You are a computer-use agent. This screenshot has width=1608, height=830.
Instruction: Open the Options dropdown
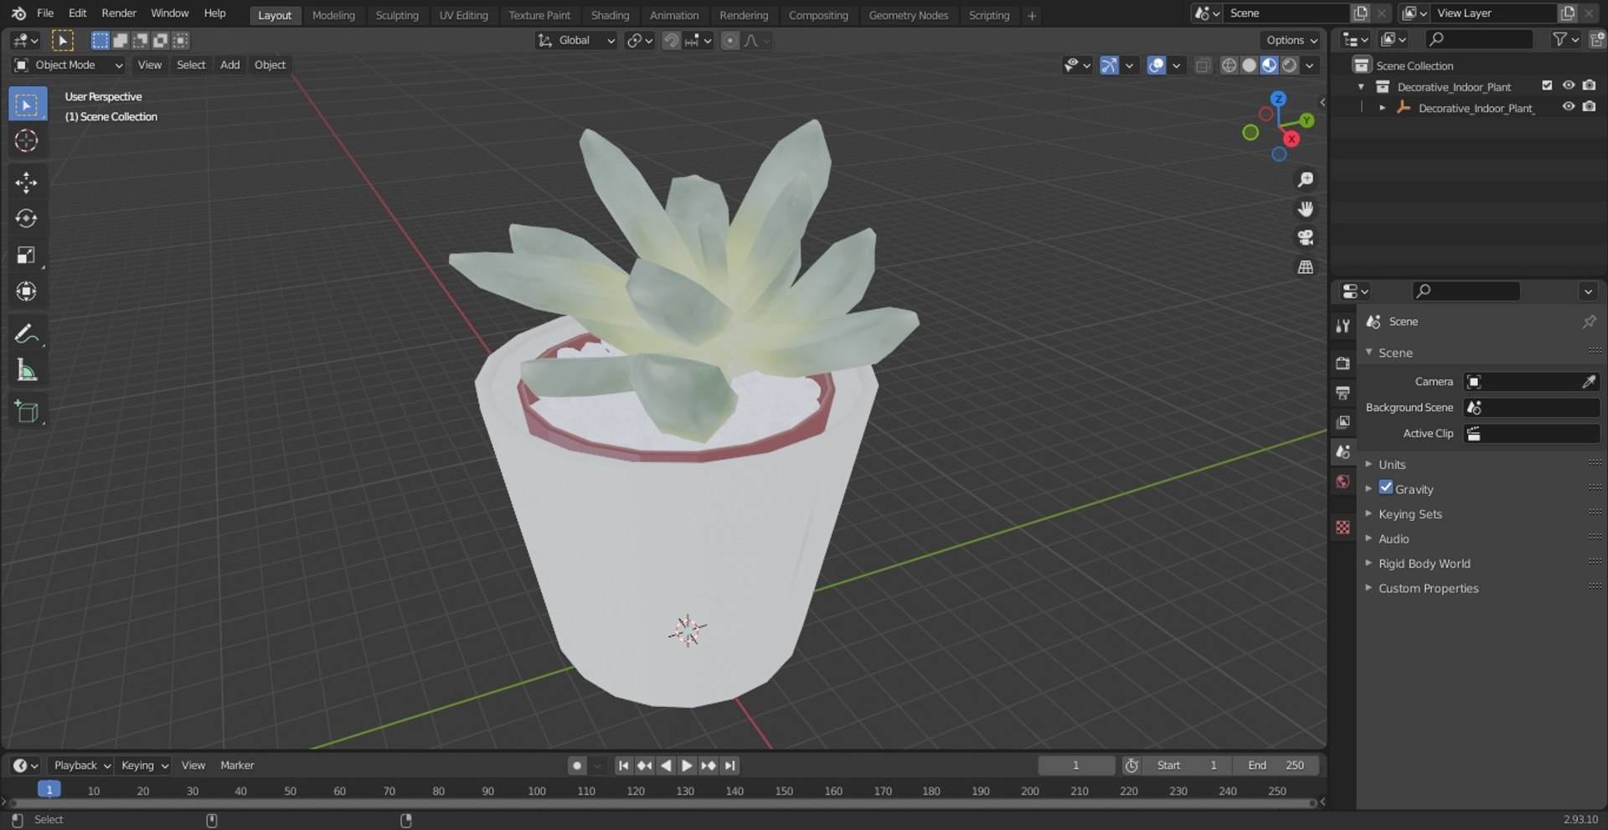coord(1291,40)
